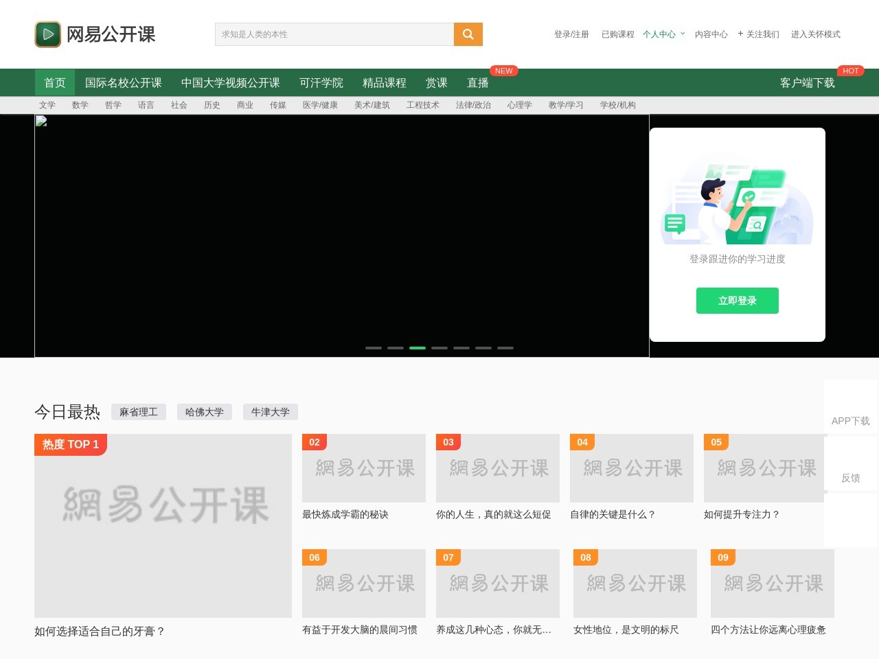Select the 心理学 category
Image resolution: width=879 pixels, height=659 pixels.
[x=520, y=105]
